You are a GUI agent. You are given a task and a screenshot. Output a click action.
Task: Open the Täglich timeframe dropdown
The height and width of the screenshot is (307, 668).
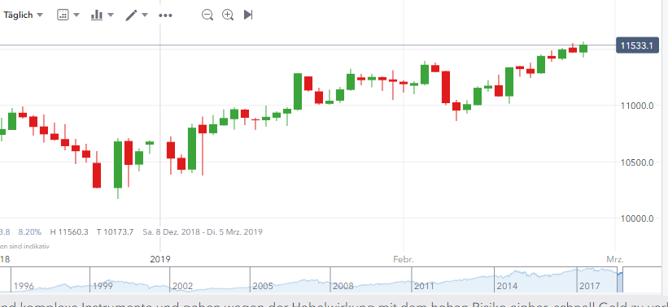tap(23, 15)
